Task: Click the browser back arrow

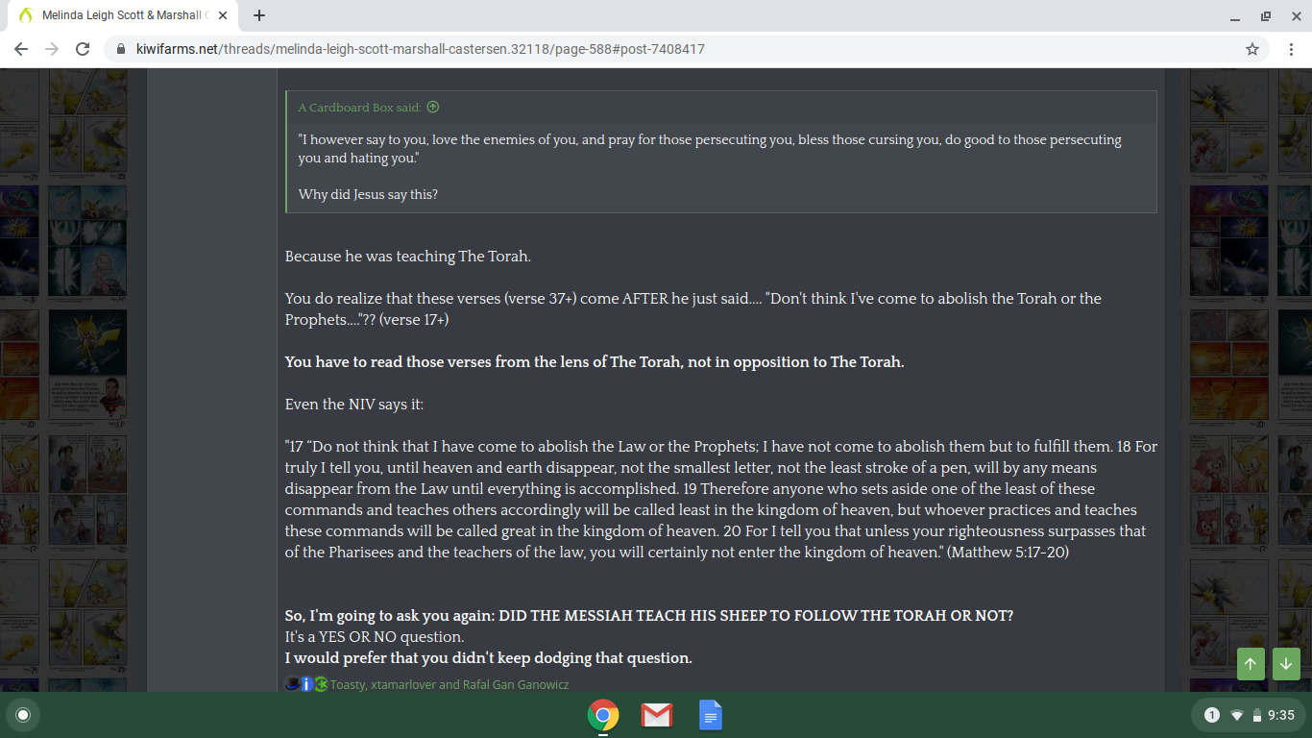Action: point(21,49)
